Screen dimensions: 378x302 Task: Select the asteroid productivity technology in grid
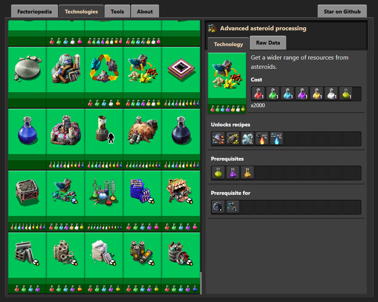point(65,201)
